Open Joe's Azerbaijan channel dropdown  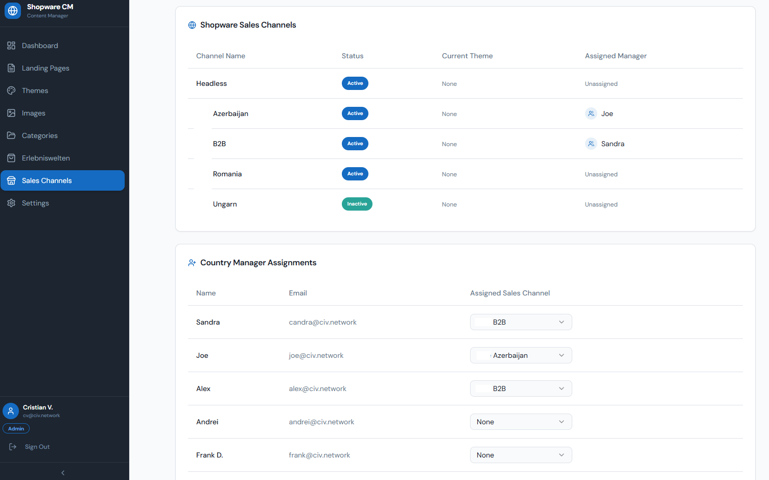521,355
